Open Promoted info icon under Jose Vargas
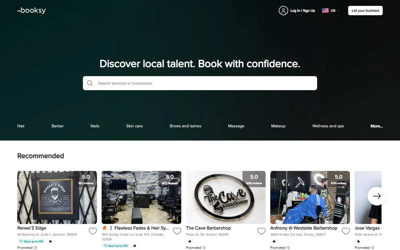The height and width of the screenshot is (250, 400). (373, 247)
